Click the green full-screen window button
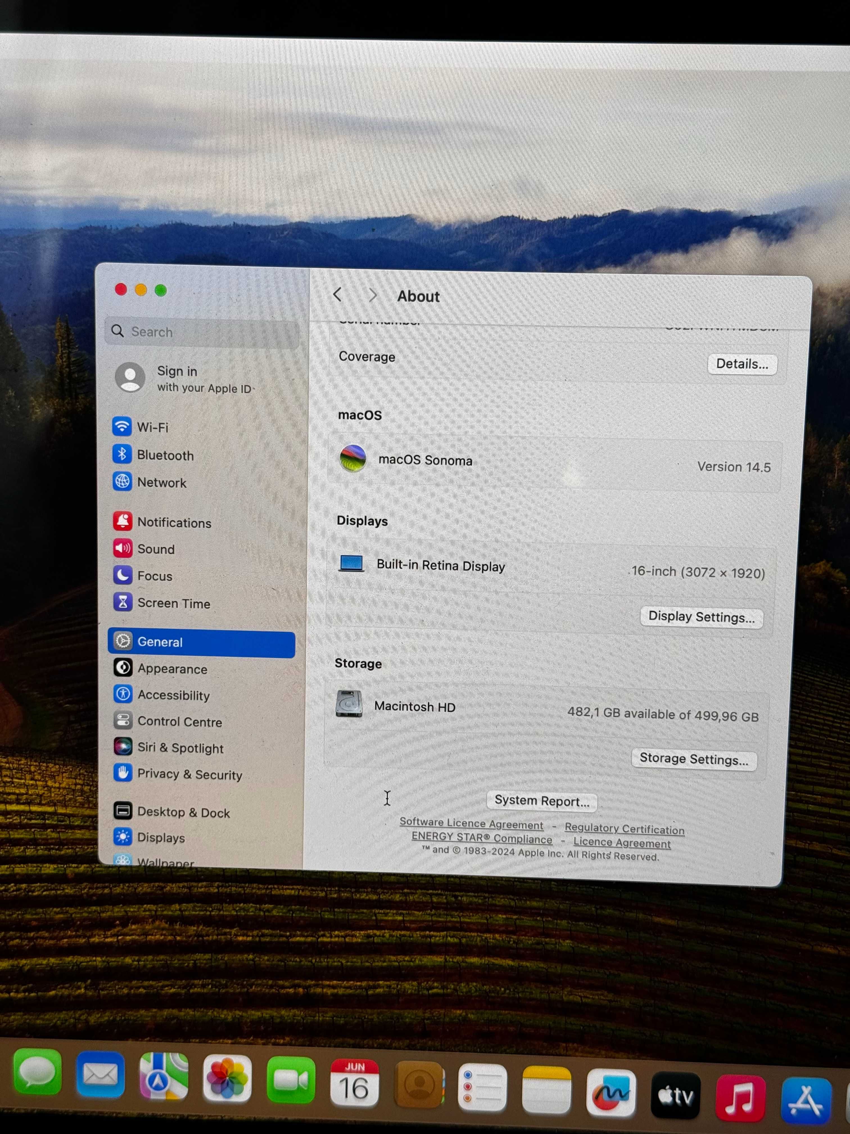This screenshot has height=1134, width=850. tap(160, 290)
